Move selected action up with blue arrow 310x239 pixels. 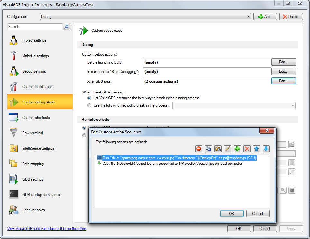click(x=256, y=149)
